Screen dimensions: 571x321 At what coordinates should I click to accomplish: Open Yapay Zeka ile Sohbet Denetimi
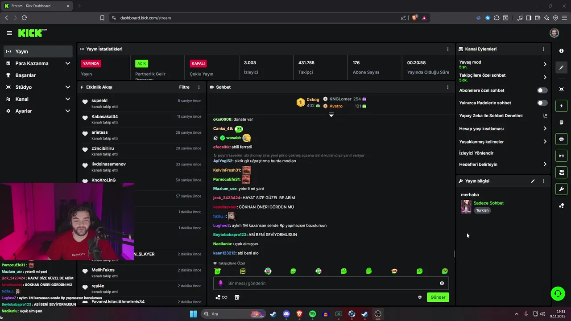click(491, 116)
